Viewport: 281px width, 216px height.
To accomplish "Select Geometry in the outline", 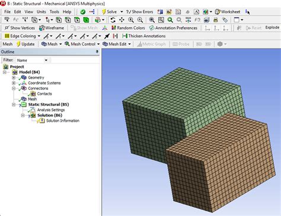I will [36, 78].
